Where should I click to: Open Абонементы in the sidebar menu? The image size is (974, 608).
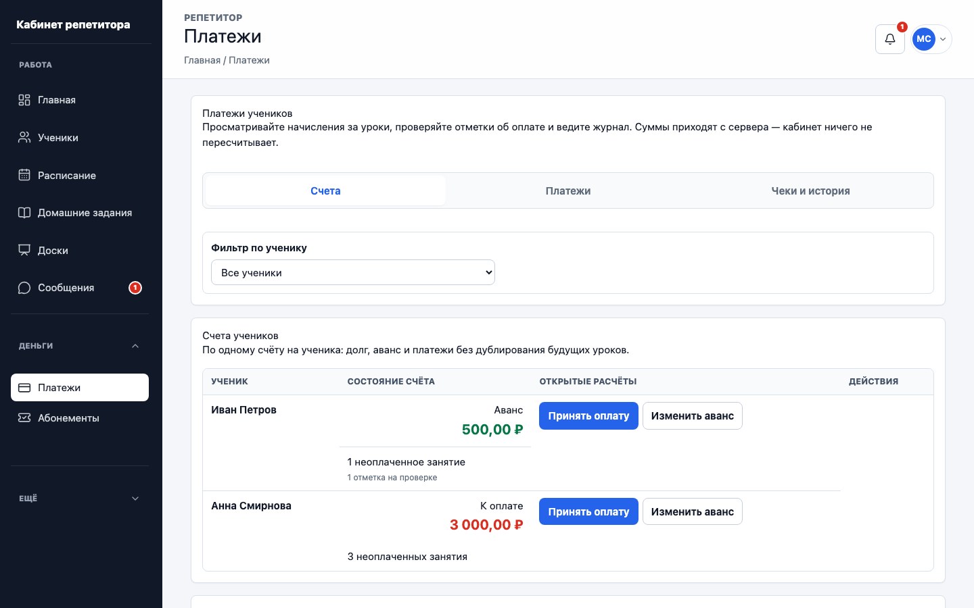pyautogui.click(x=80, y=418)
